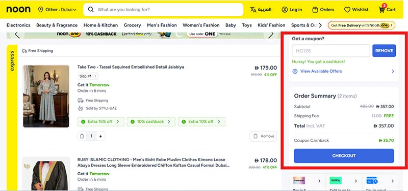Click the Bisht Robe price 178.00
This screenshot has width=408, height=191.
(x=266, y=161)
